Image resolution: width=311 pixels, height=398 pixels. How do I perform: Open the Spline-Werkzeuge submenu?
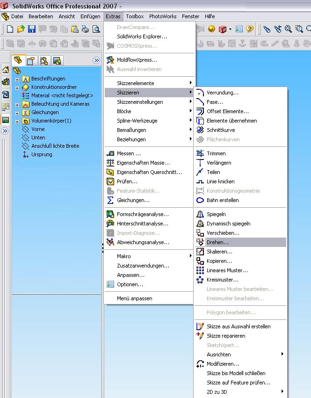tap(150, 121)
